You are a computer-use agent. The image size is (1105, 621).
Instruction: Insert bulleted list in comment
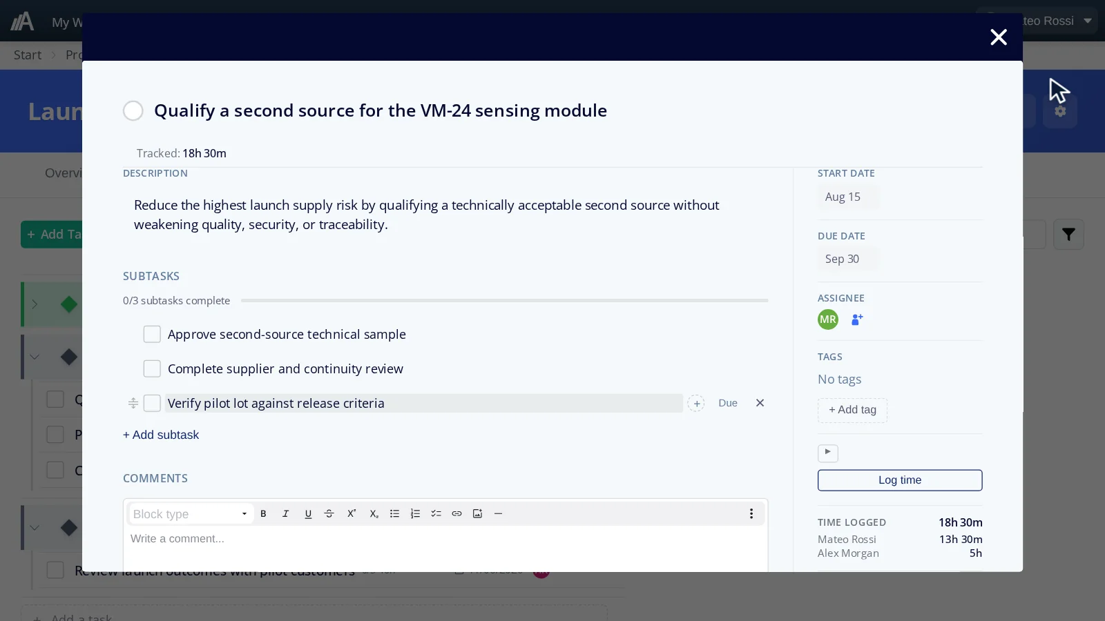pos(394,513)
